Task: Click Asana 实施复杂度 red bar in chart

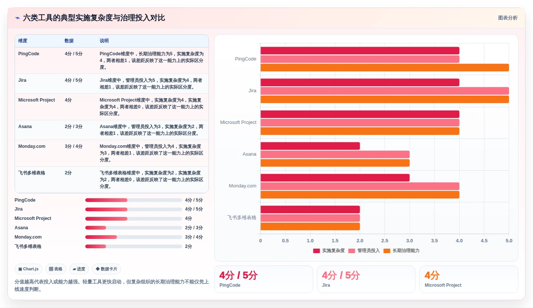Action: [310, 146]
